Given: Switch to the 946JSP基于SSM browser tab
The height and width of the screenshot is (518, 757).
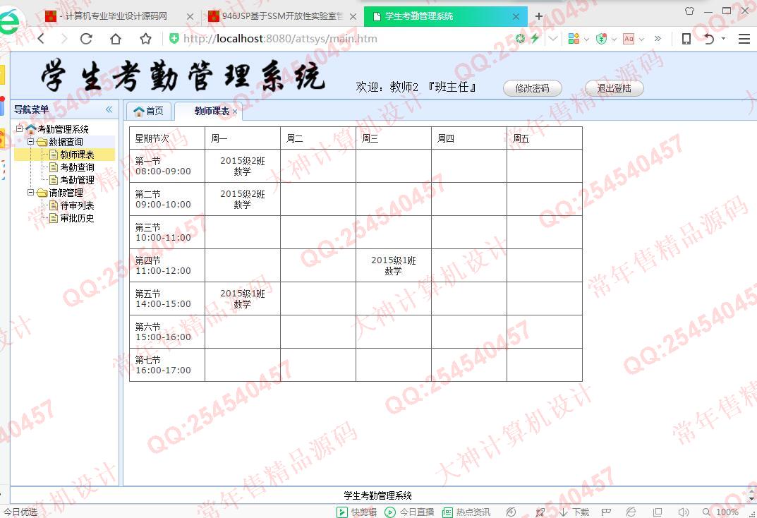Looking at the screenshot, I should (282, 16).
